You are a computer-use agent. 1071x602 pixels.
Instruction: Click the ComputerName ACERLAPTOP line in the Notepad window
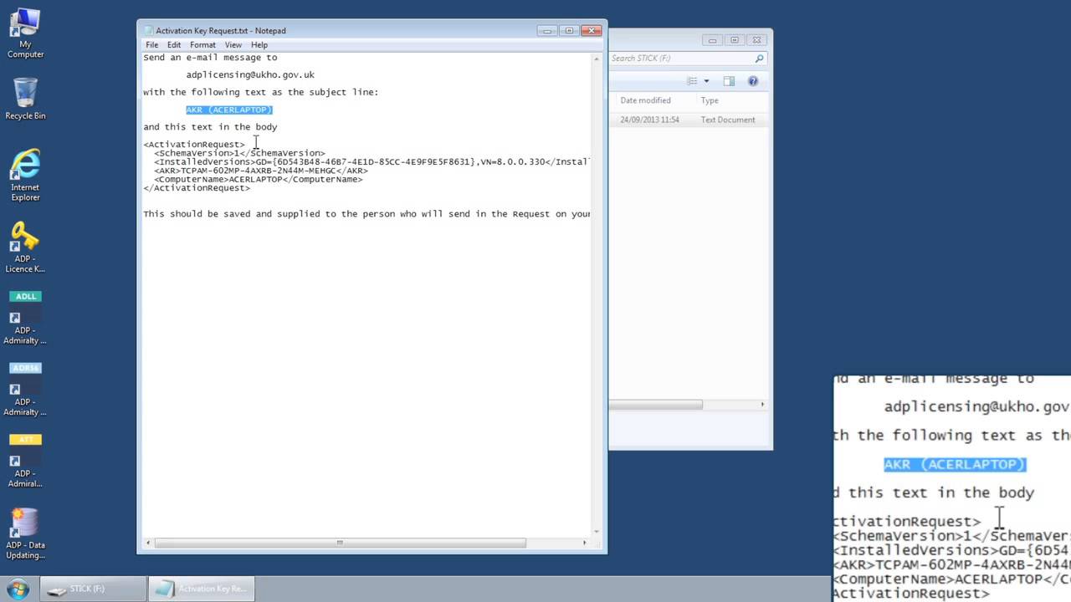259,179
